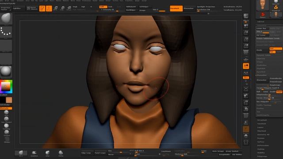This screenshot has height=159, width=283.
Task: Expand the SubTool sub-palette
Action: coord(260,22)
